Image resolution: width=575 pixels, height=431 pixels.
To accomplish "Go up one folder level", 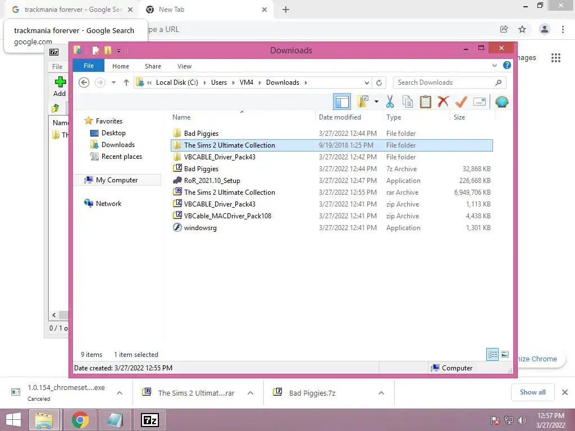I will 126,82.
